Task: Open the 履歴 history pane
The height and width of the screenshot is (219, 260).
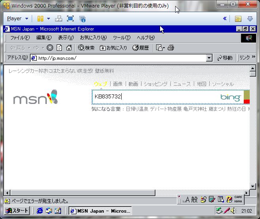Action: click(x=141, y=48)
